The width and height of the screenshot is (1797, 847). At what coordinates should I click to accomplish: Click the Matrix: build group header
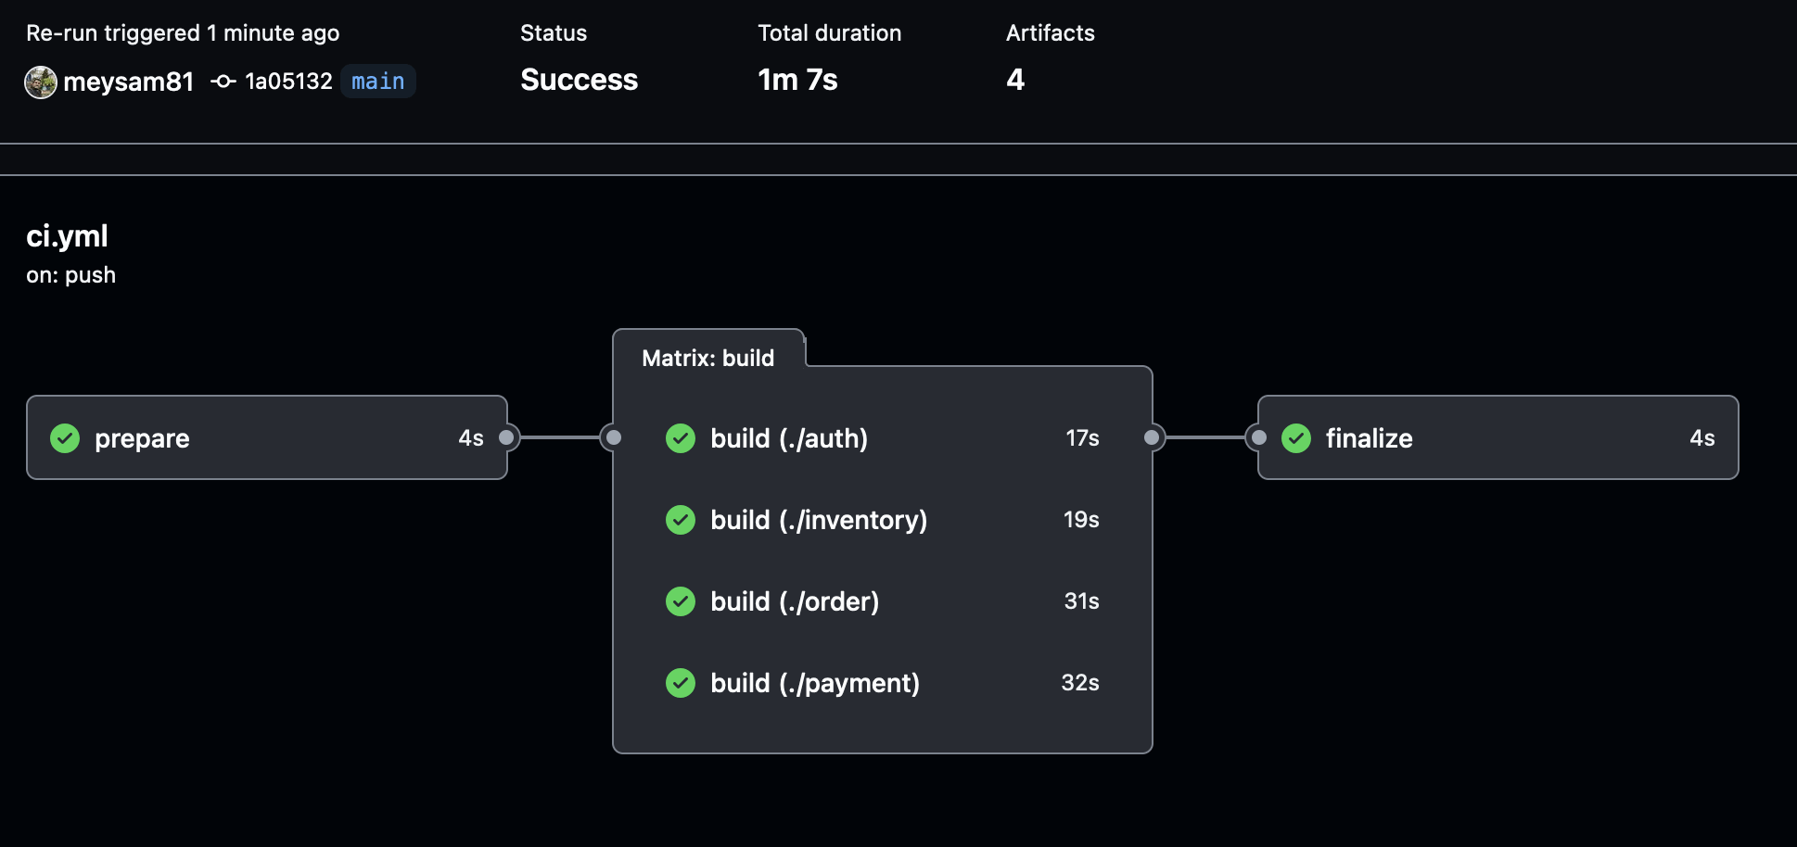(x=707, y=359)
